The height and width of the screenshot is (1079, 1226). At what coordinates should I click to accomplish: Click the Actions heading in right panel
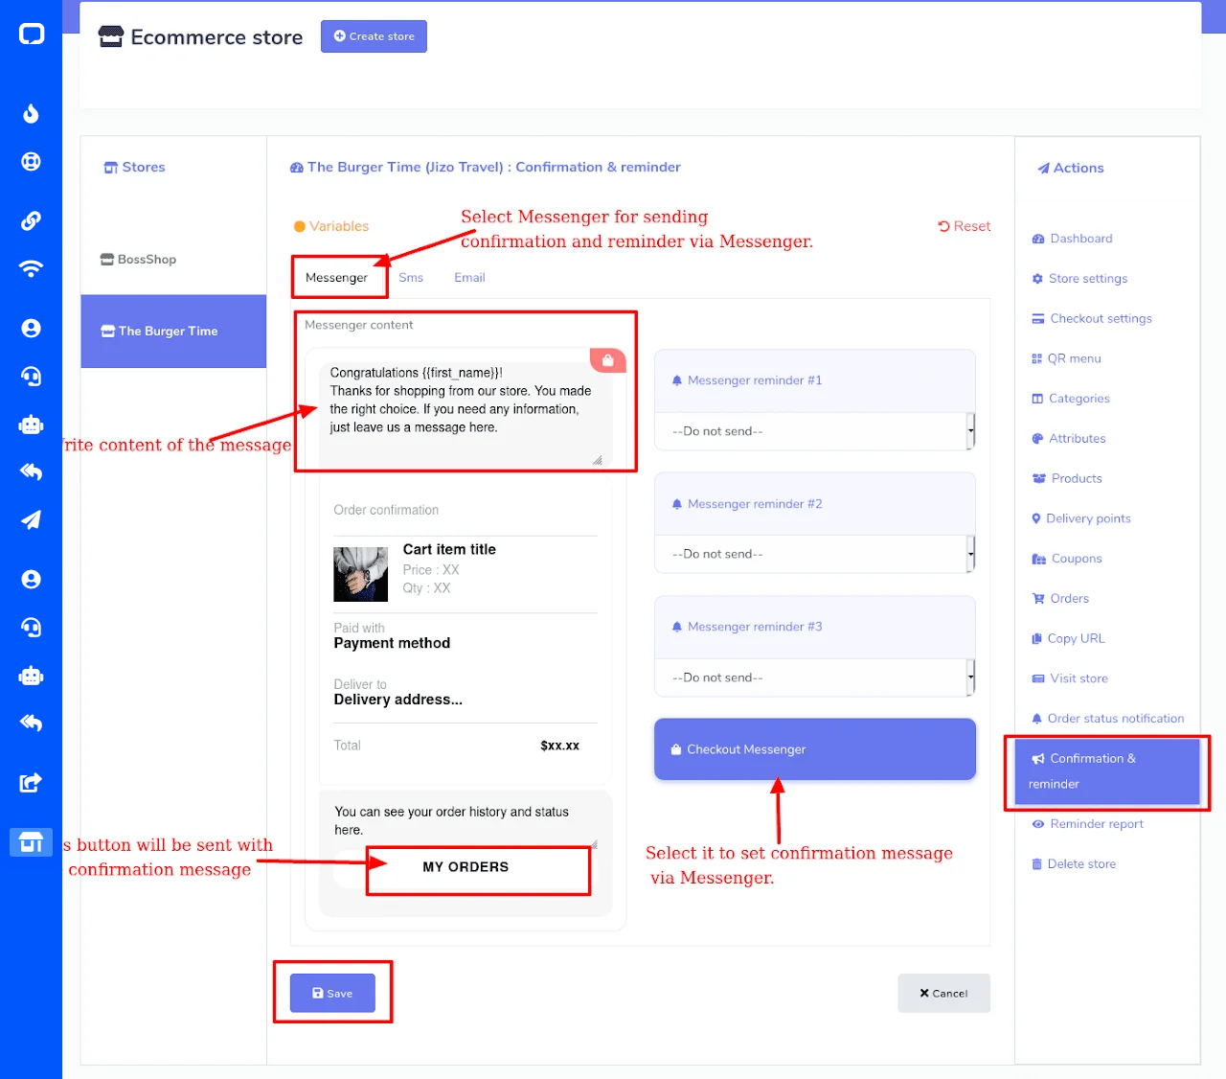point(1071,168)
